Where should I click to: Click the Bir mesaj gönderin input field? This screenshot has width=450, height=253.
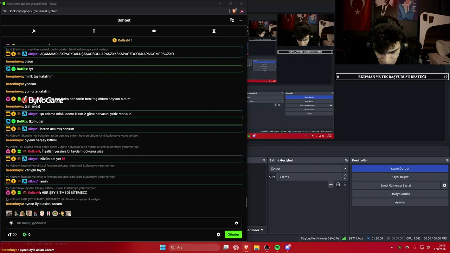click(x=124, y=223)
